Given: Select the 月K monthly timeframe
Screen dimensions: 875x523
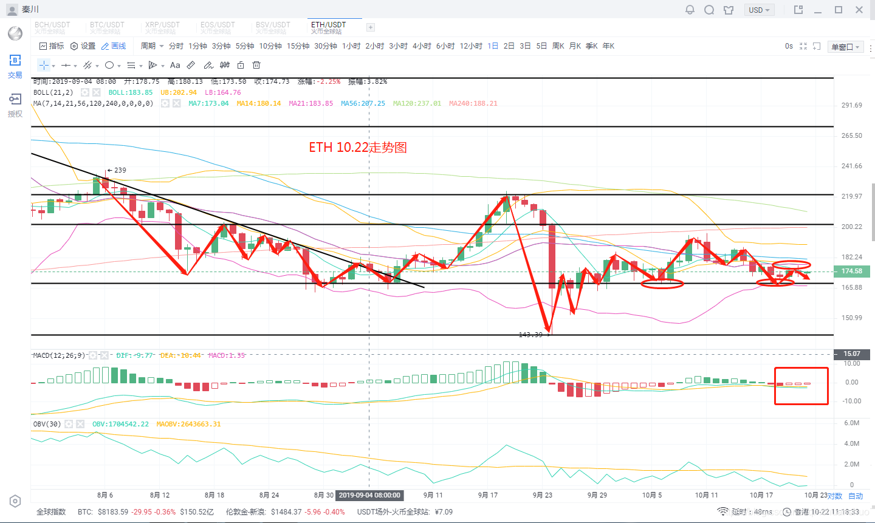Looking at the screenshot, I should (x=575, y=46).
